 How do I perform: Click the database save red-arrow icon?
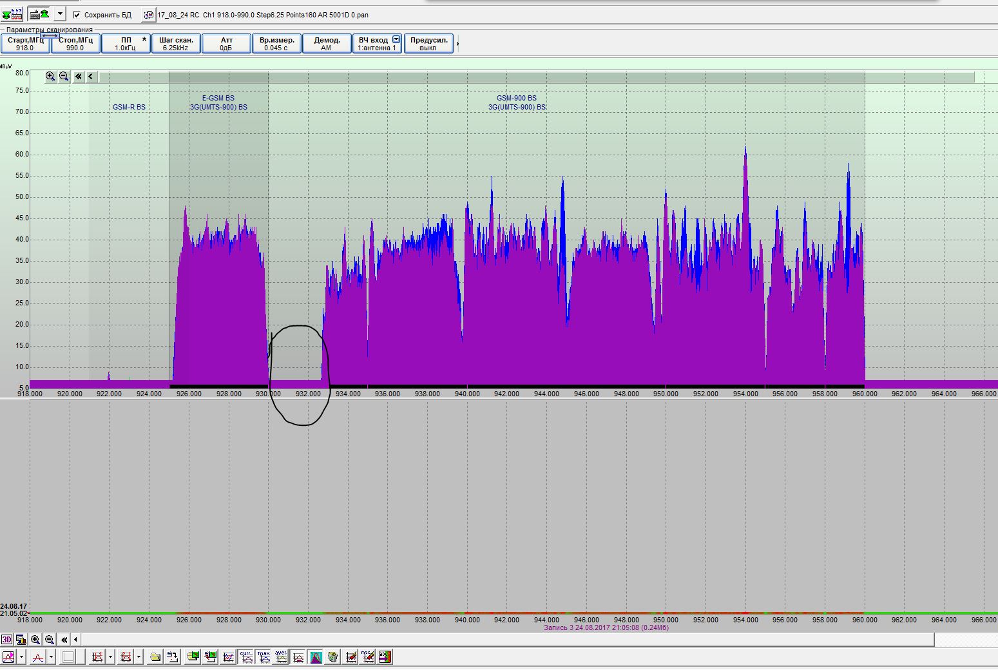[211, 657]
